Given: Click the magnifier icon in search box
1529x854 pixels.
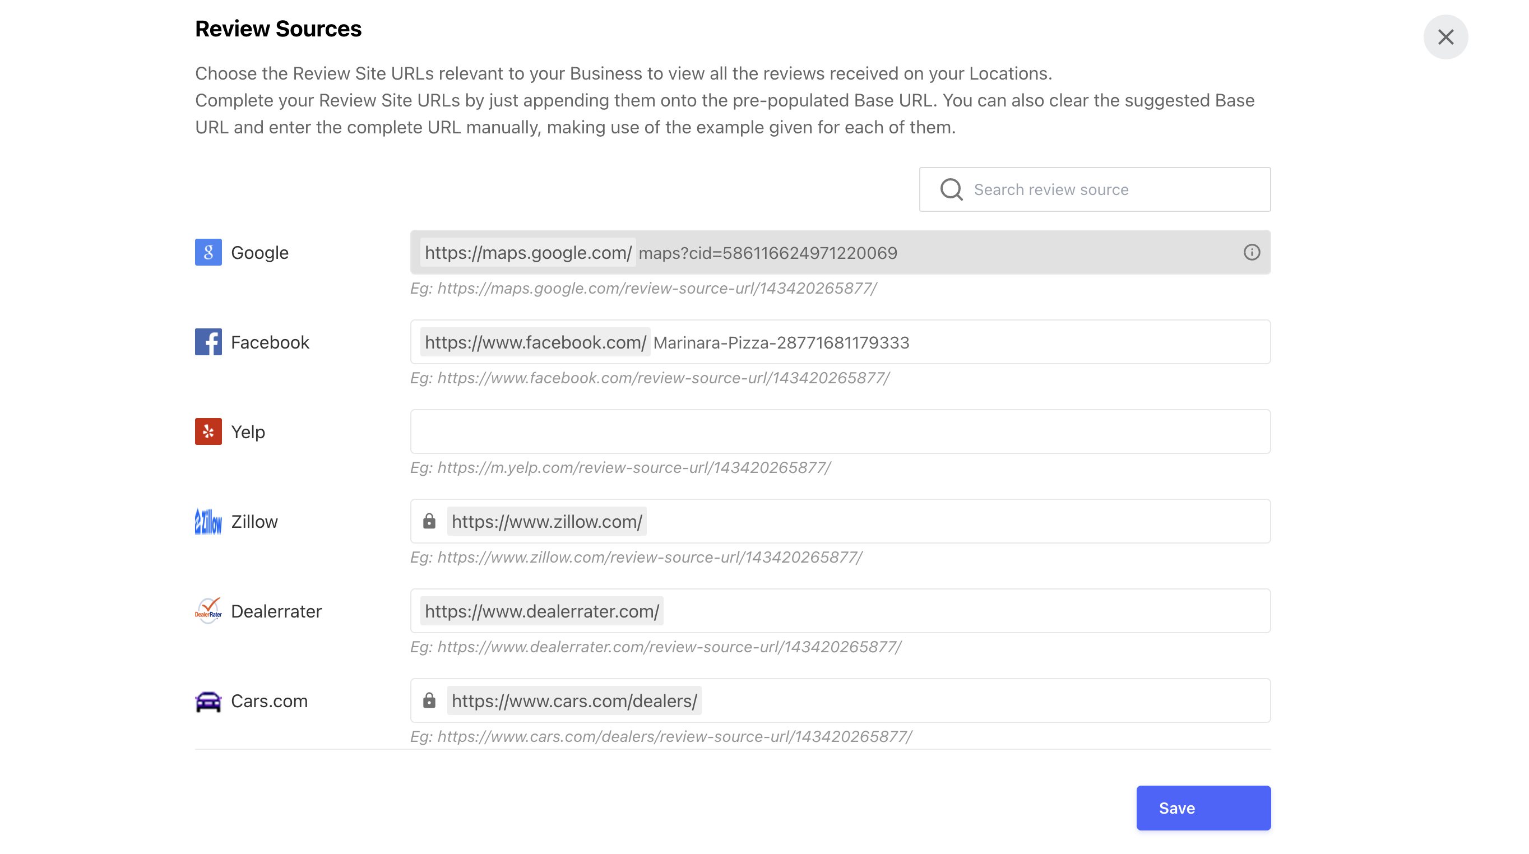Looking at the screenshot, I should click(952, 189).
